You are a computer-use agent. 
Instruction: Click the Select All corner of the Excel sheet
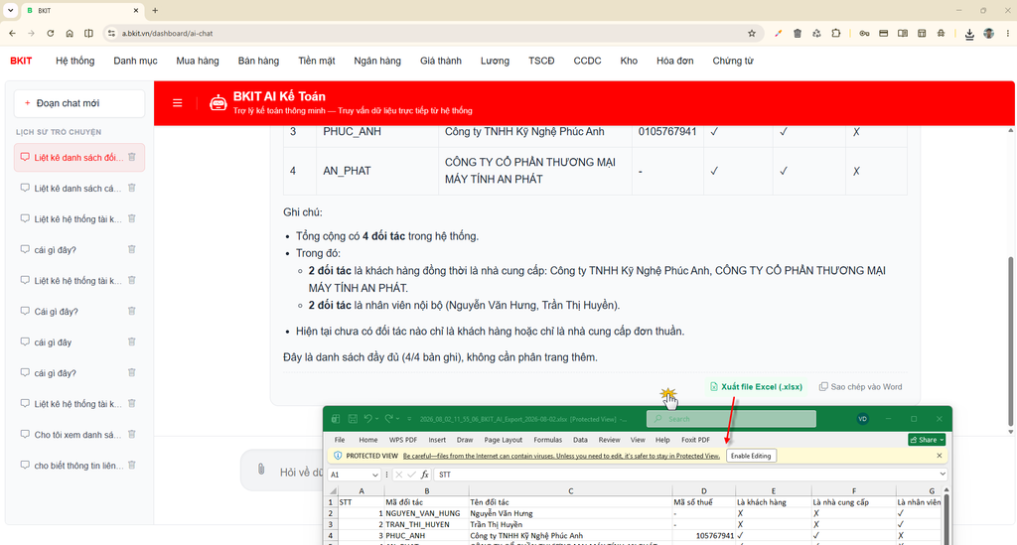(332, 491)
